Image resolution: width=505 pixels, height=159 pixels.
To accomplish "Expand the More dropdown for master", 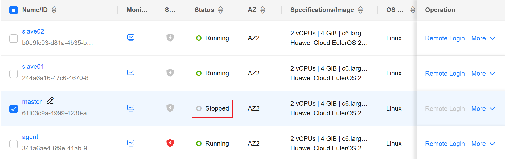I will pos(483,109).
